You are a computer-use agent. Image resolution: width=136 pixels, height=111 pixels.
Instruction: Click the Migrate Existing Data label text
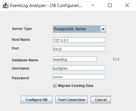click(76, 86)
